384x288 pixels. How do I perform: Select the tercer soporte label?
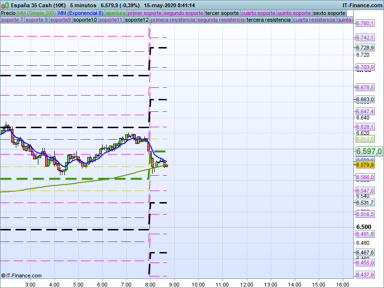click(222, 13)
